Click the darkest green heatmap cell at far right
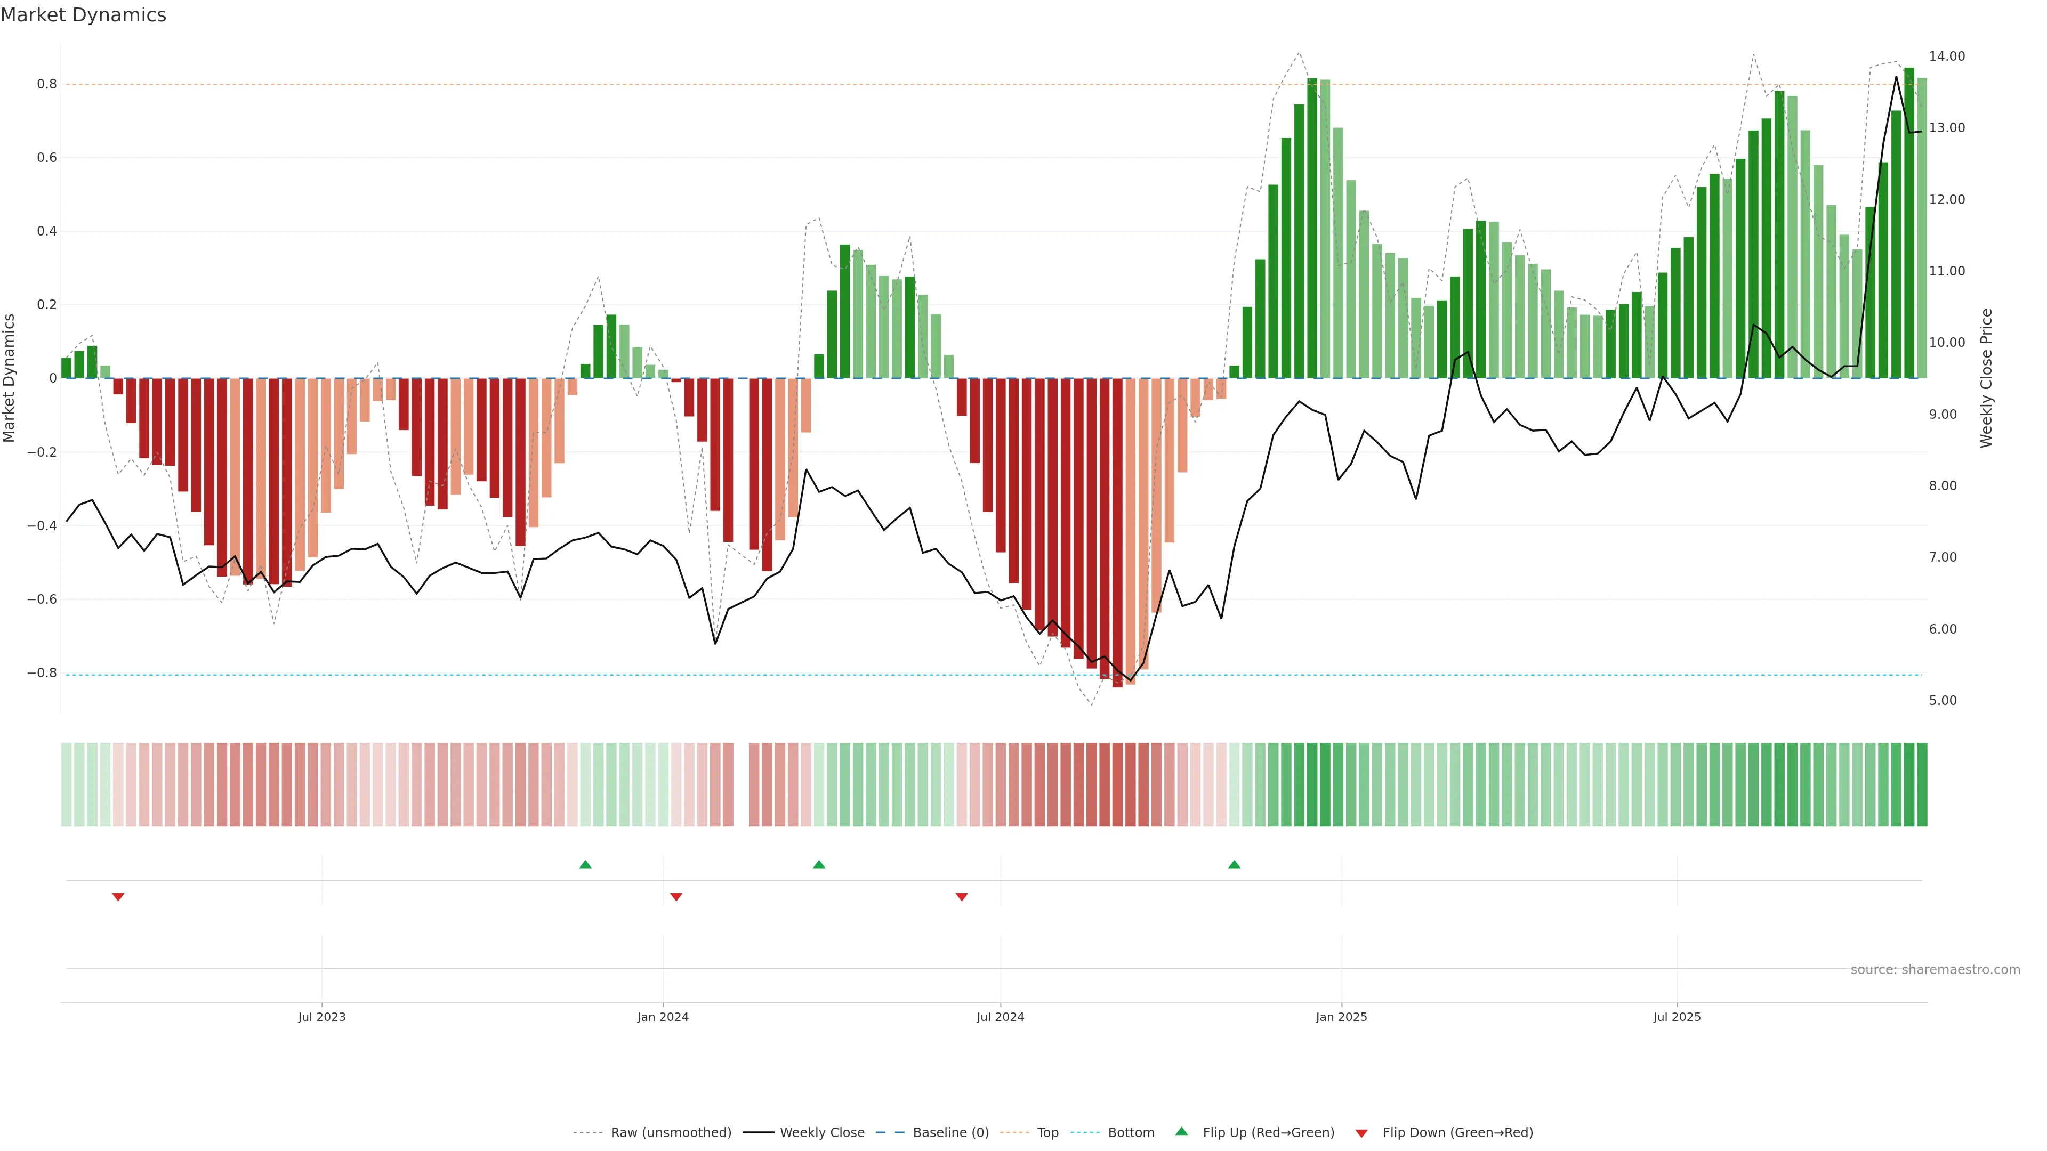Viewport: 2047px width, 1151px height. [1921, 784]
